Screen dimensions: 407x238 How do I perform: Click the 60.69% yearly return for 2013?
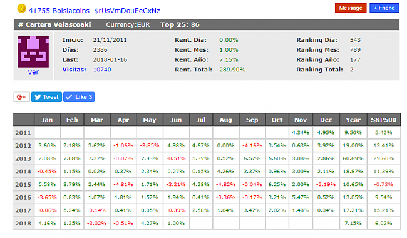click(353, 158)
